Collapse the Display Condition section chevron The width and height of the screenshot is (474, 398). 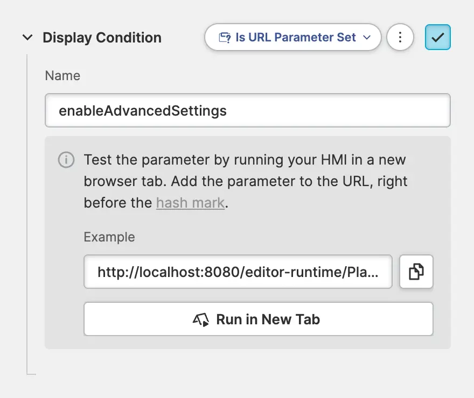[x=27, y=38]
